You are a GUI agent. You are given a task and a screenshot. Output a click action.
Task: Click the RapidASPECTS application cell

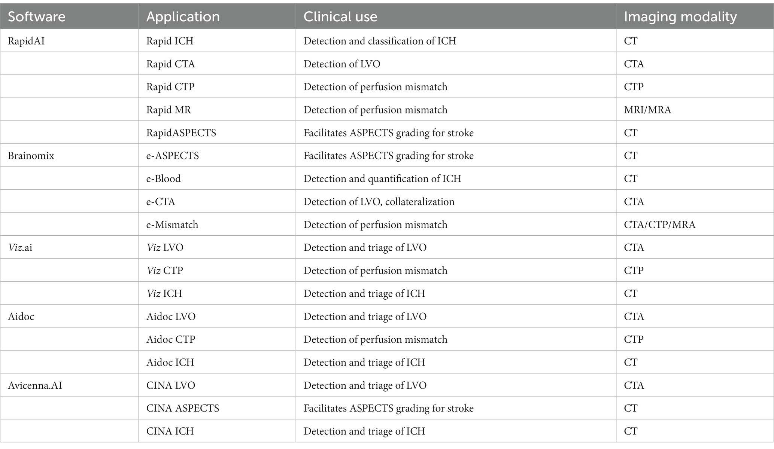coord(217,132)
